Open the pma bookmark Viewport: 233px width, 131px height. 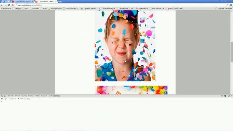tap(25, 8)
